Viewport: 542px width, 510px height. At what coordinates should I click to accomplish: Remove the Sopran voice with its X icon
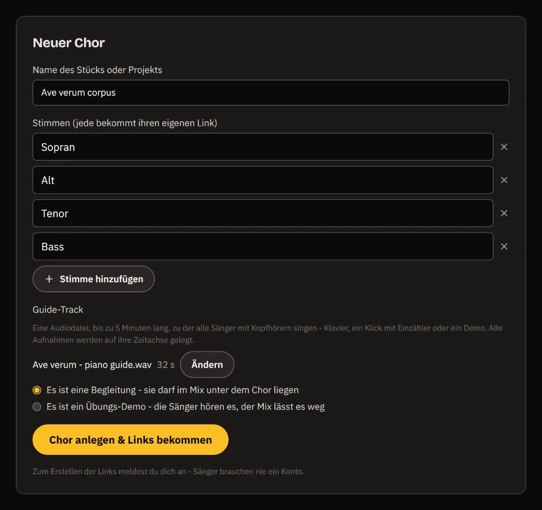(x=504, y=147)
